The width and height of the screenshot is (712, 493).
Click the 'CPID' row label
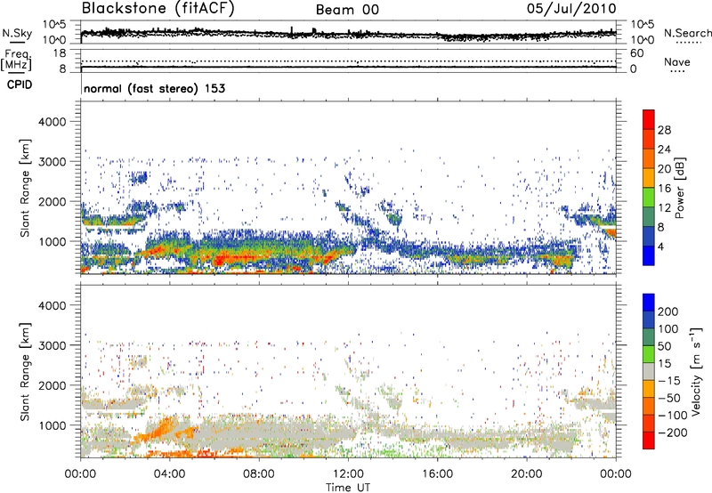[x=20, y=85]
